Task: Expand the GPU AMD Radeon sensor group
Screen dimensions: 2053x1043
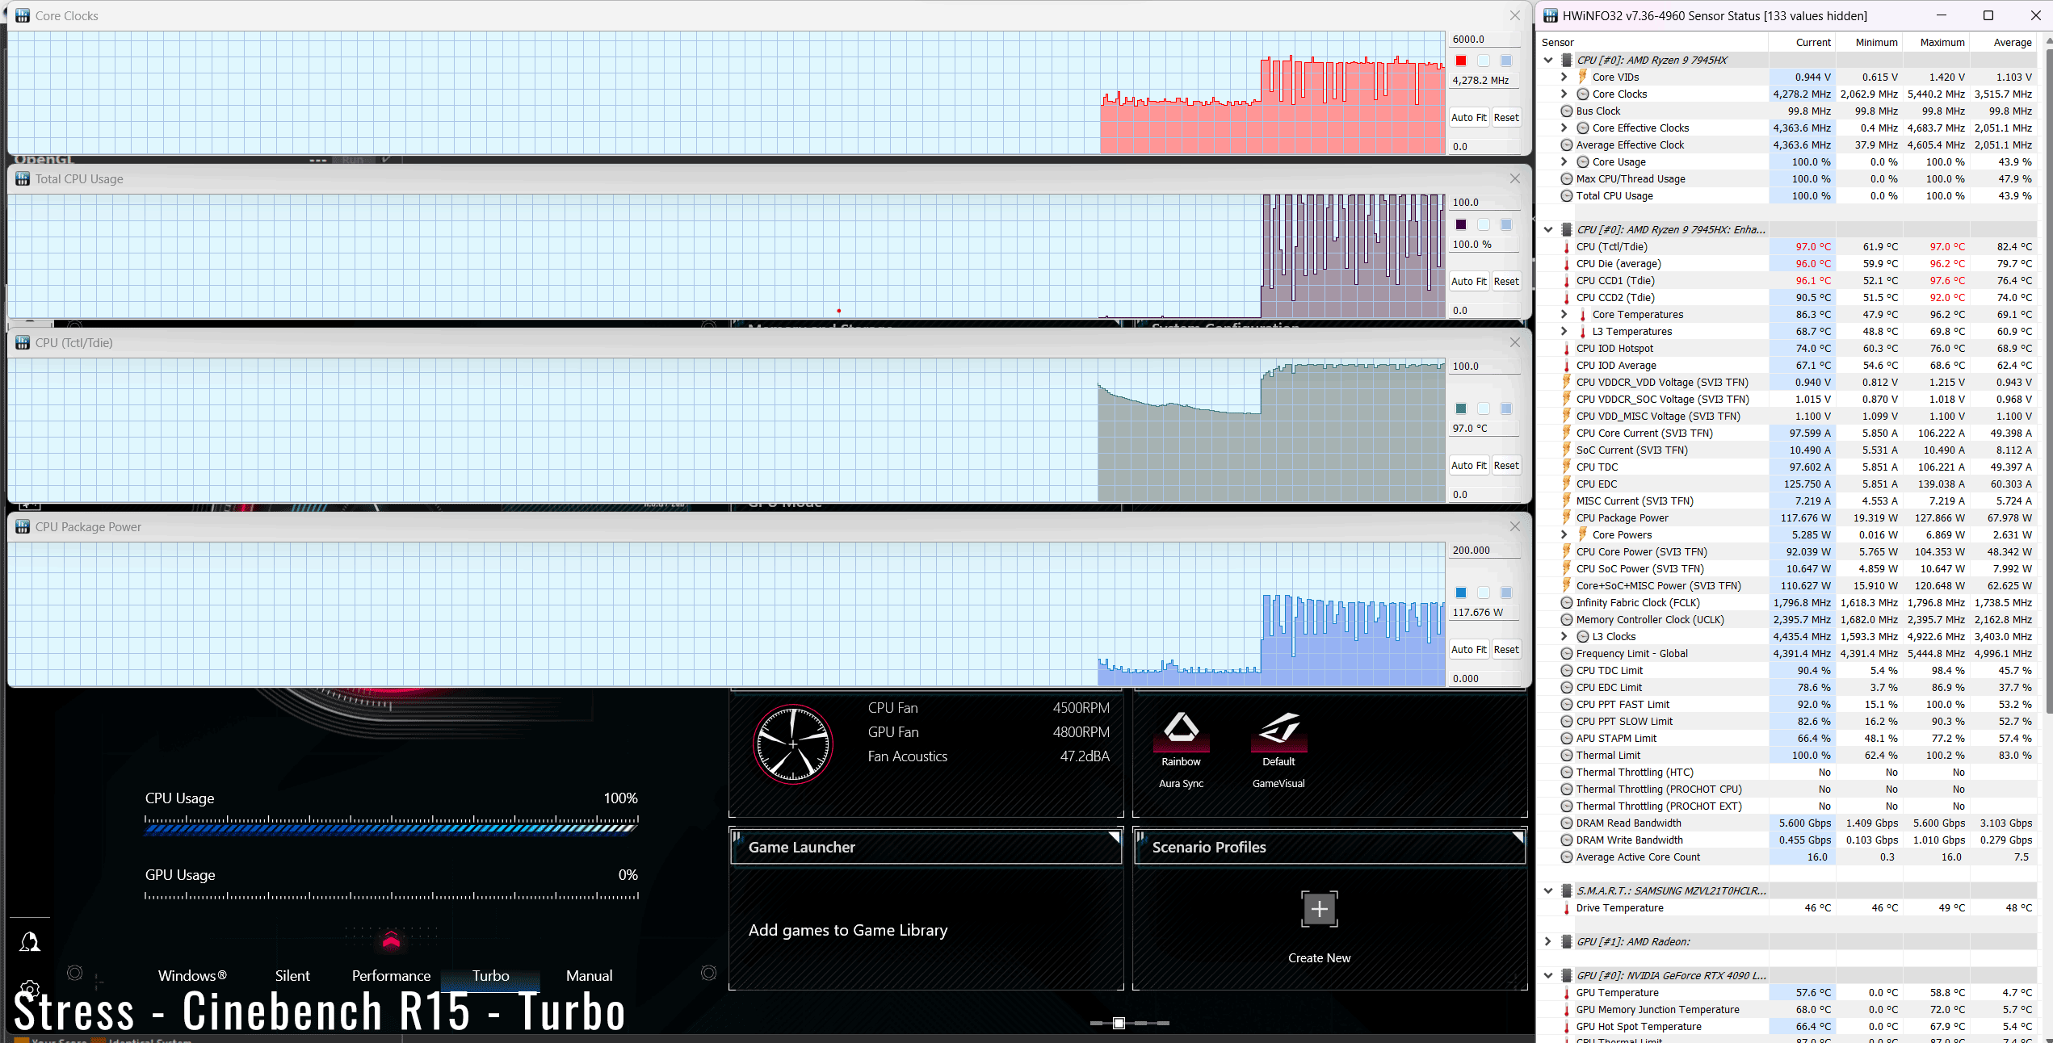Action: (1548, 942)
